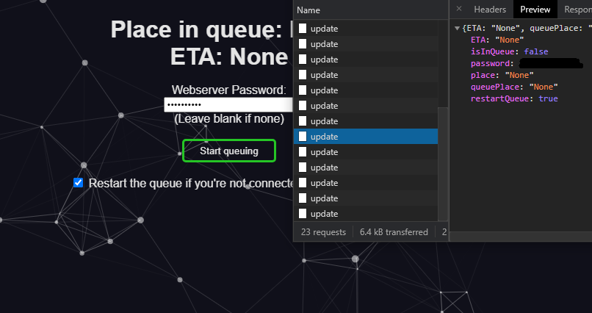592x313 pixels.
Task: Click the 23 requests status text
Action: (x=323, y=232)
